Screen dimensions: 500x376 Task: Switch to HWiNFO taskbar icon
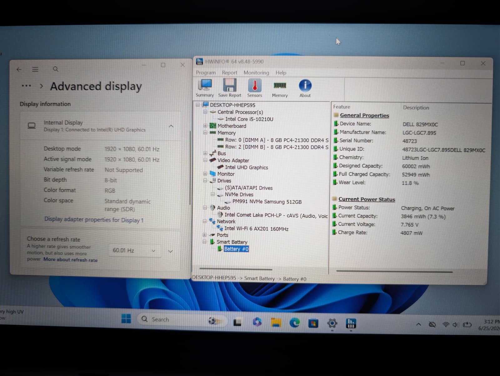[351, 324]
